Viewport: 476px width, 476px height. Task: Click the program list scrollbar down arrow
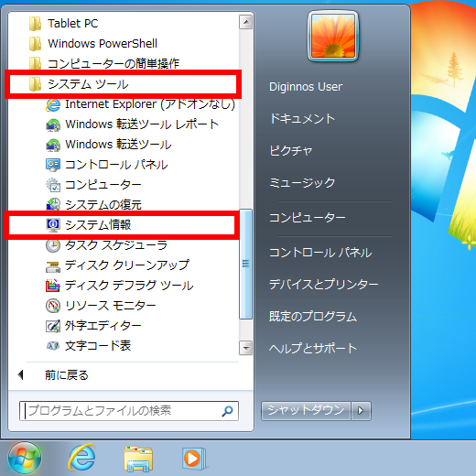pyautogui.click(x=245, y=348)
